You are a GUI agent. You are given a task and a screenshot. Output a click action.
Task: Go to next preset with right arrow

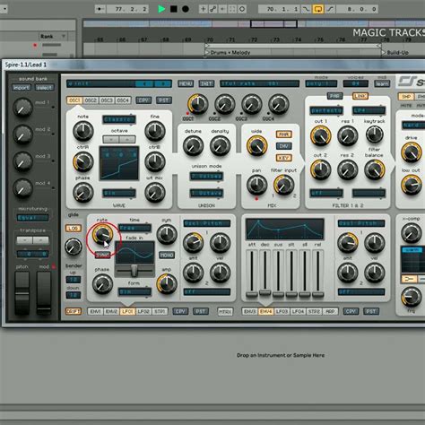pyautogui.click(x=163, y=83)
